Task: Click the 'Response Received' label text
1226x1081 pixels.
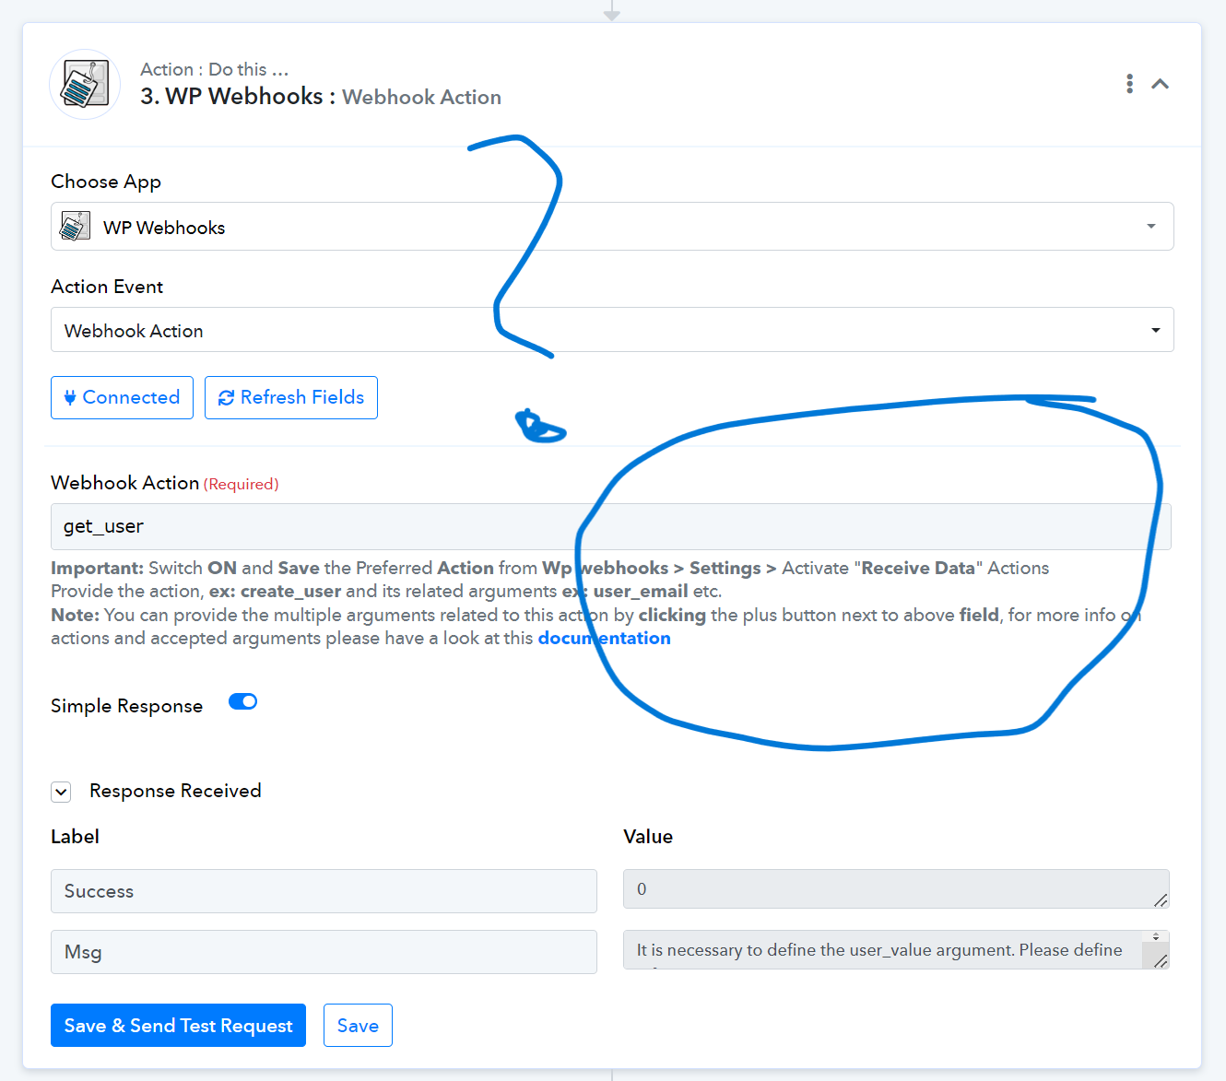Action: (175, 791)
